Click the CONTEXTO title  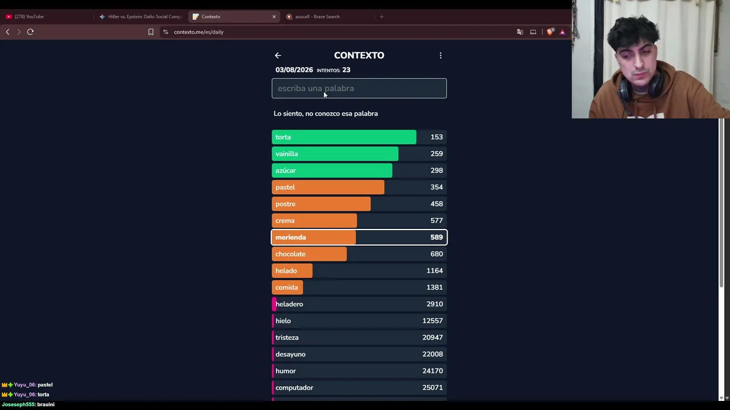click(359, 55)
